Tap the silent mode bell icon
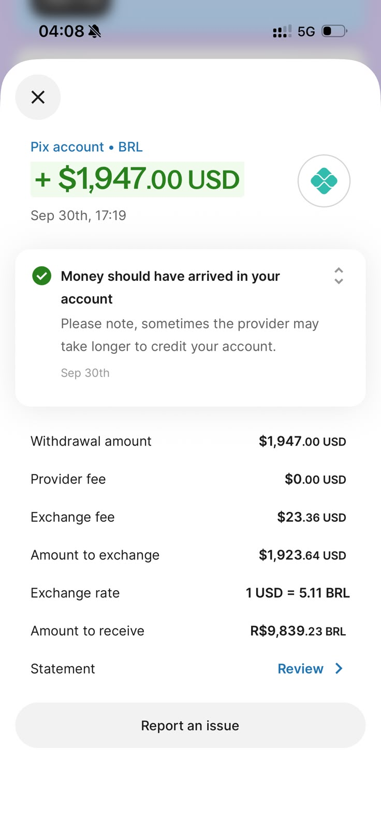This screenshot has height=829, width=381. click(95, 32)
